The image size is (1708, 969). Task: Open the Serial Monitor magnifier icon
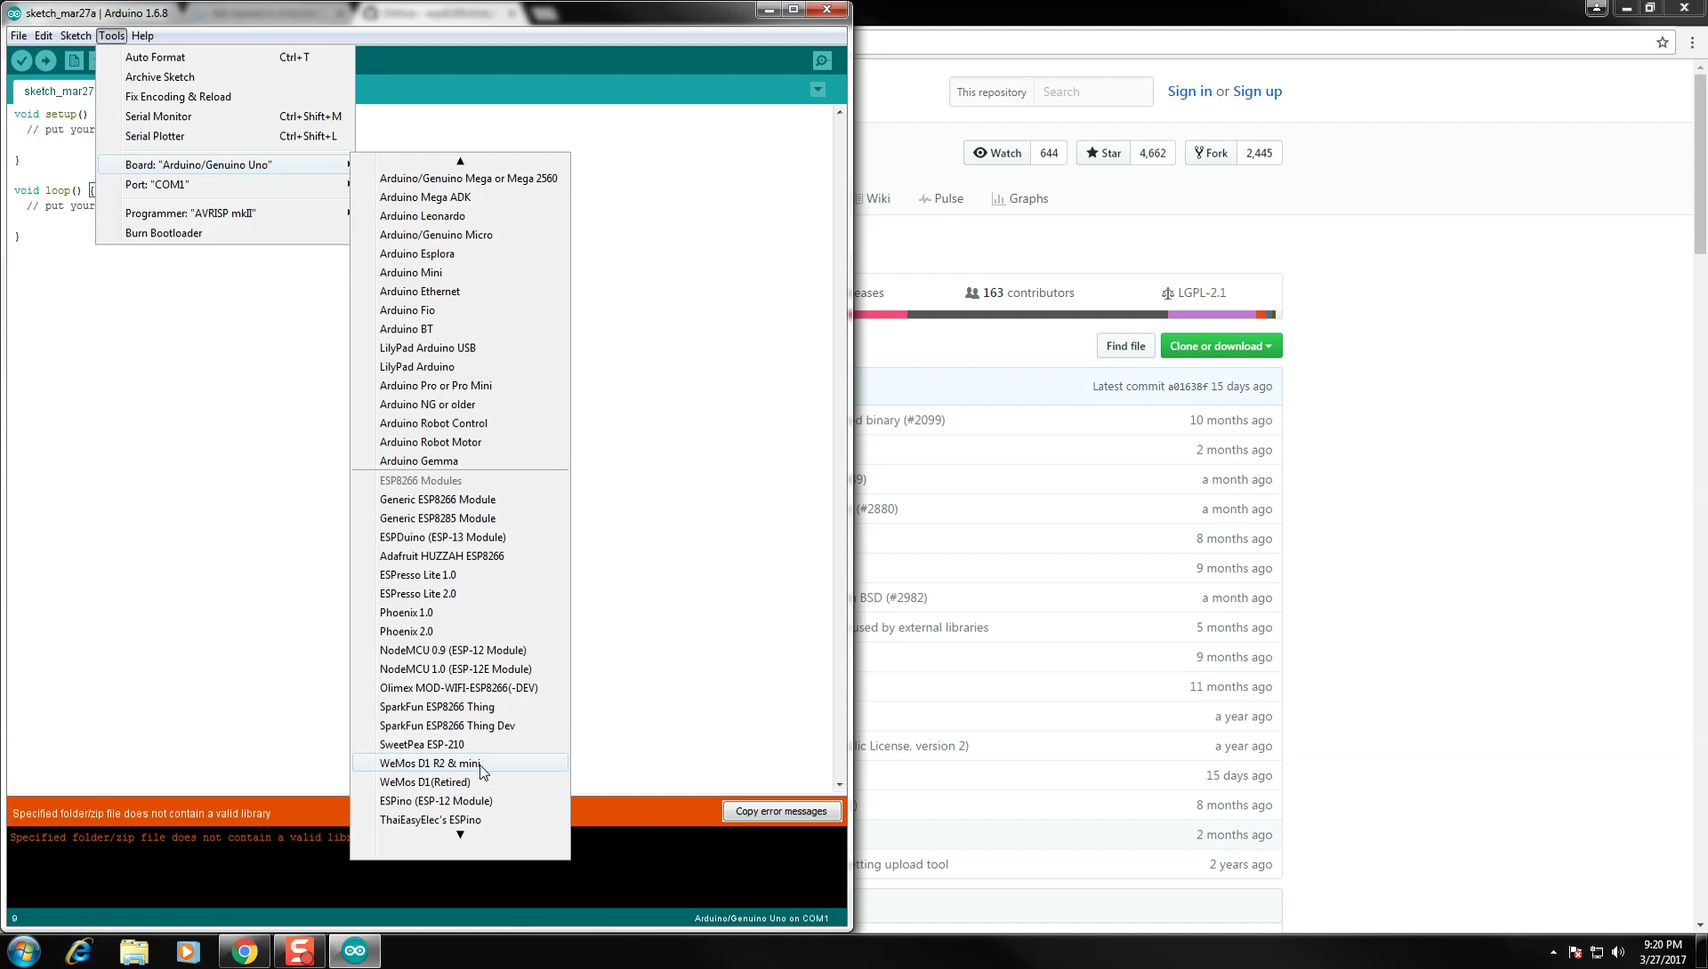[822, 60]
